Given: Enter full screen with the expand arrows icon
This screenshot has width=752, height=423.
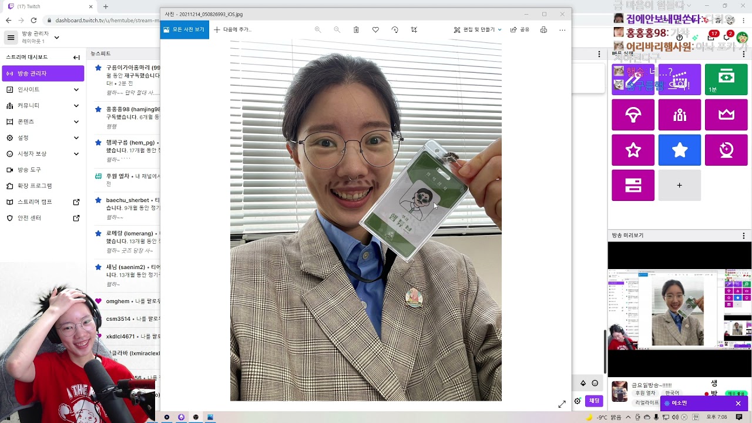Looking at the screenshot, I should 562,404.
